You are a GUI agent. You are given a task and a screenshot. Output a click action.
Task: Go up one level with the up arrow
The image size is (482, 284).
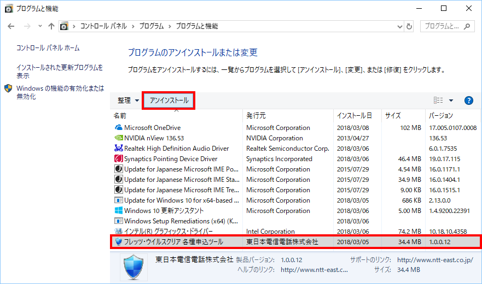tap(51, 26)
